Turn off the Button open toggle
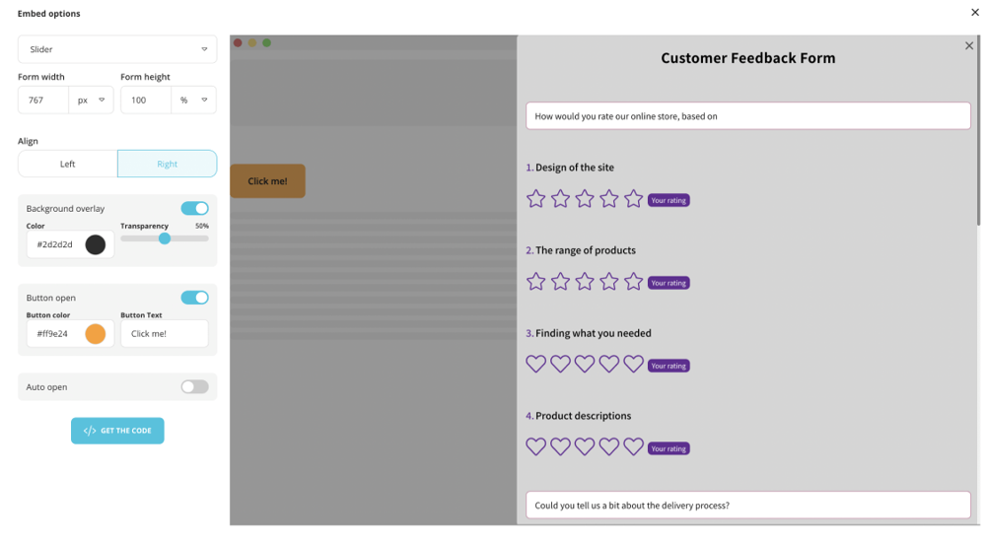The height and width of the screenshot is (544, 986). [194, 298]
